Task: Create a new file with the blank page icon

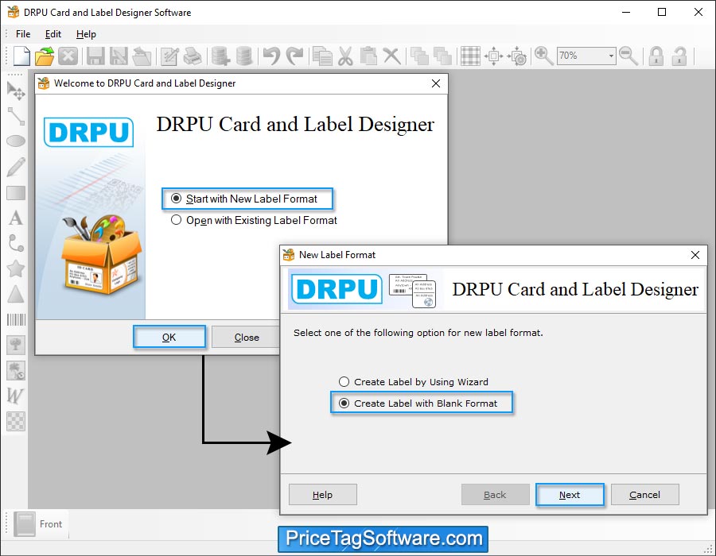Action: click(x=21, y=56)
